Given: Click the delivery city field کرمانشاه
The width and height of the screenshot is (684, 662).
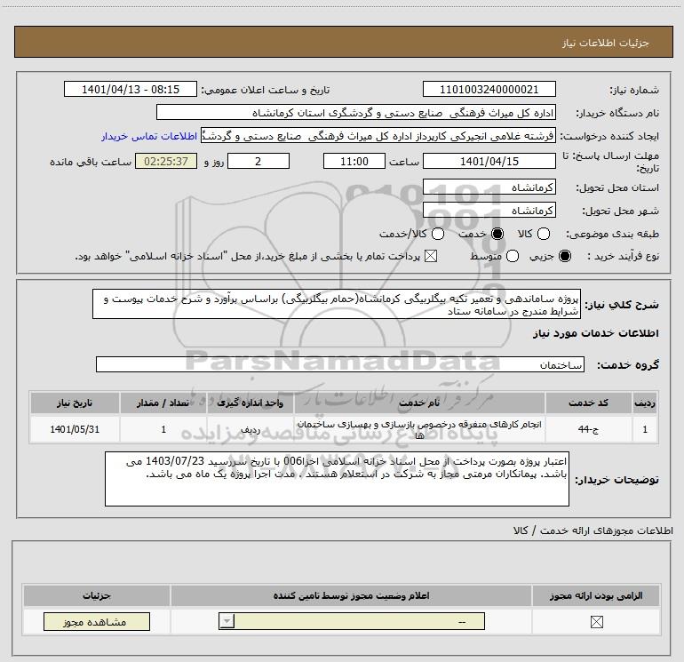Looking at the screenshot, I should (x=489, y=211).
